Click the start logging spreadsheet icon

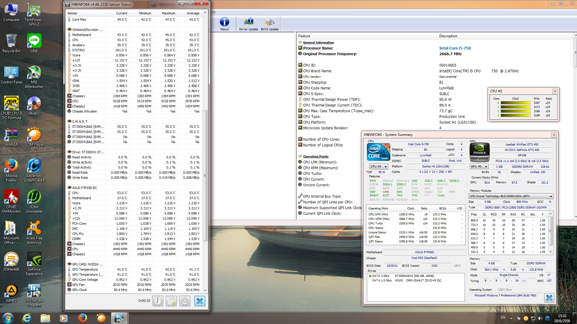tap(171, 301)
